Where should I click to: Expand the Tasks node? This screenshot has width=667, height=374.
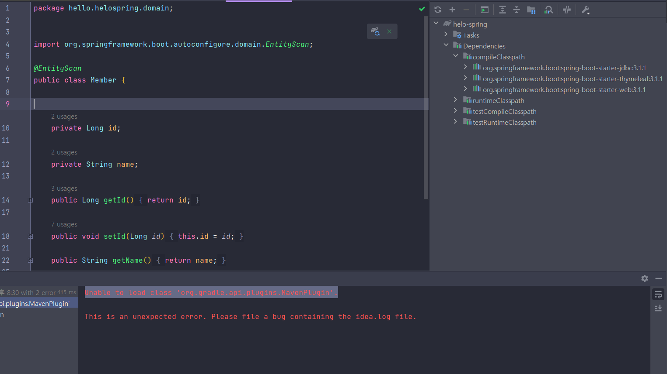click(446, 34)
